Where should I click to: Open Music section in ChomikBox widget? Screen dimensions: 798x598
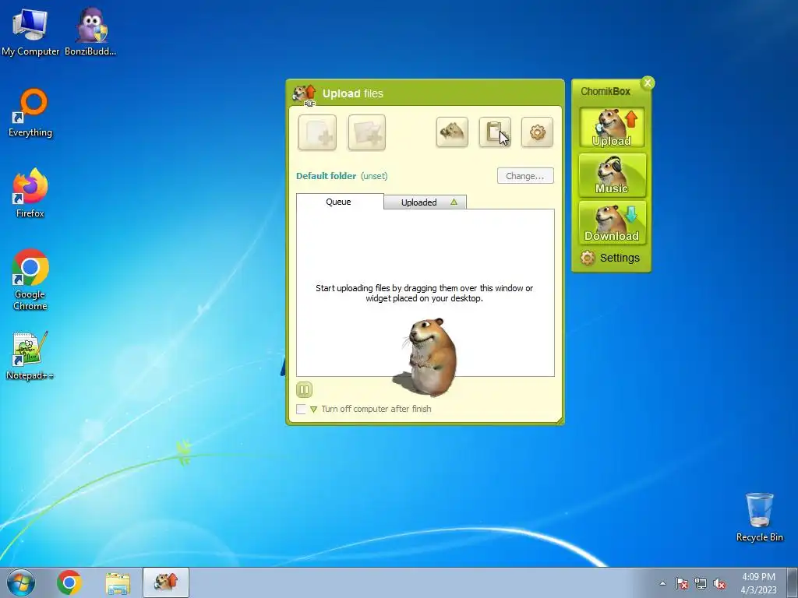click(612, 175)
